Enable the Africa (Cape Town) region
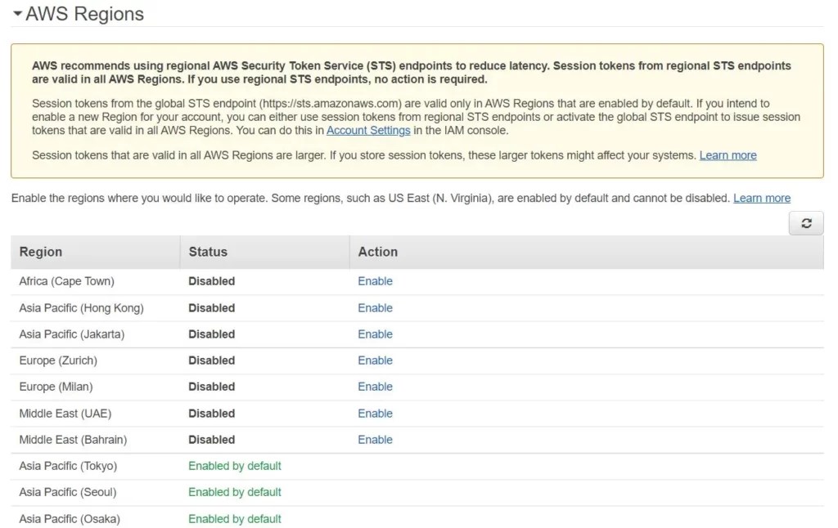Viewport: 838px width, 528px height. [375, 281]
